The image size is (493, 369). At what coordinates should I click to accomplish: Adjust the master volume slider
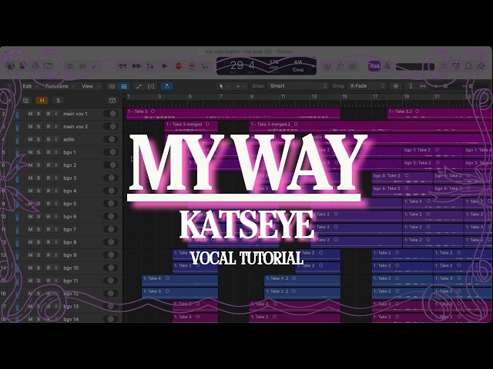point(415,67)
